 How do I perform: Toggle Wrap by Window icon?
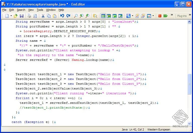[115, 16]
